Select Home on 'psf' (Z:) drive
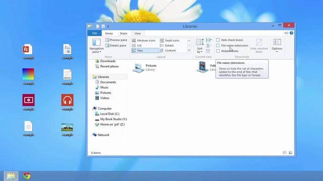 pos(110,124)
